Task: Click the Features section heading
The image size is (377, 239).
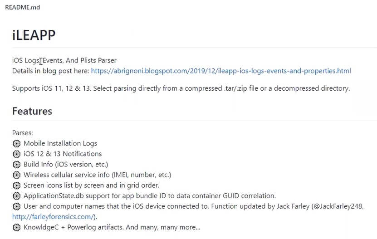Action: 32,111
